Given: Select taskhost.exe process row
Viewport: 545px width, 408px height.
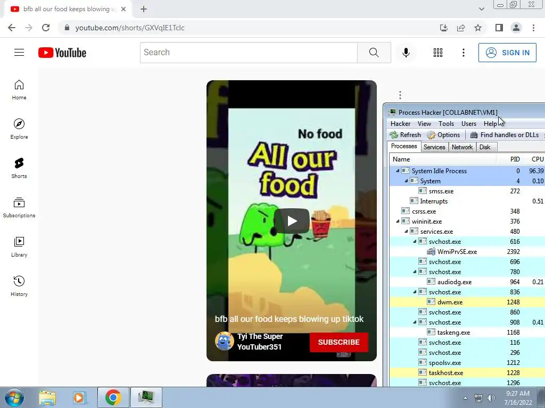Looking at the screenshot, I should click(x=467, y=372).
